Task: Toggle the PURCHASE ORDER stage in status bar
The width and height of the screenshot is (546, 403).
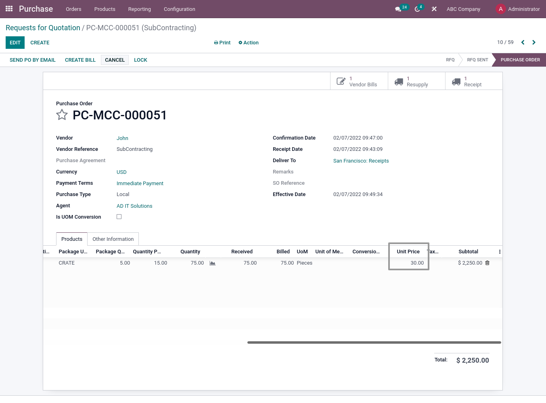Action: click(520, 60)
